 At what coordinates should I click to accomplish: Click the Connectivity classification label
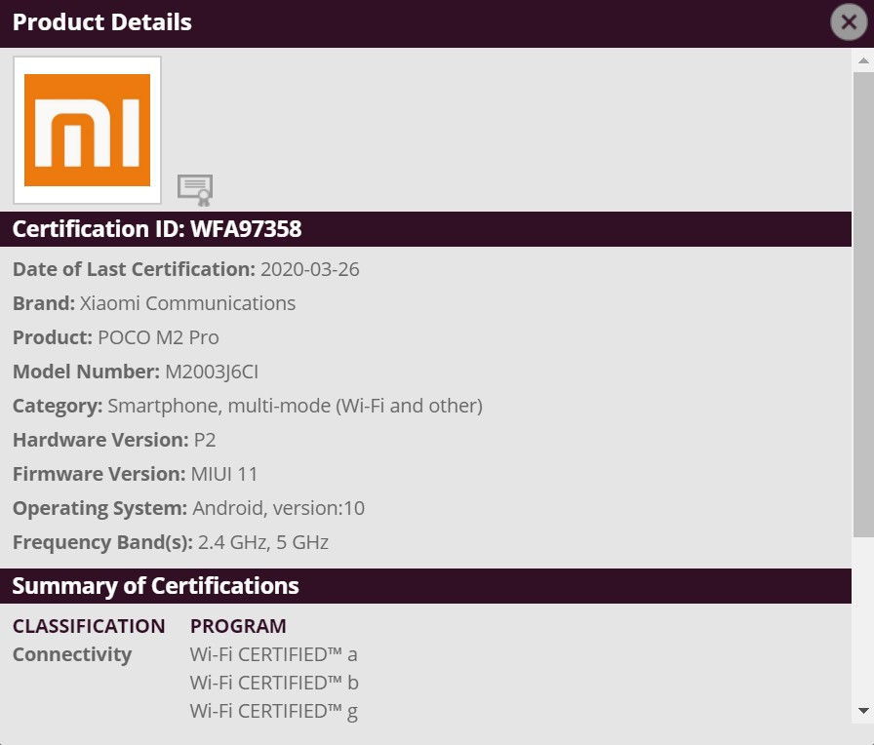72,654
